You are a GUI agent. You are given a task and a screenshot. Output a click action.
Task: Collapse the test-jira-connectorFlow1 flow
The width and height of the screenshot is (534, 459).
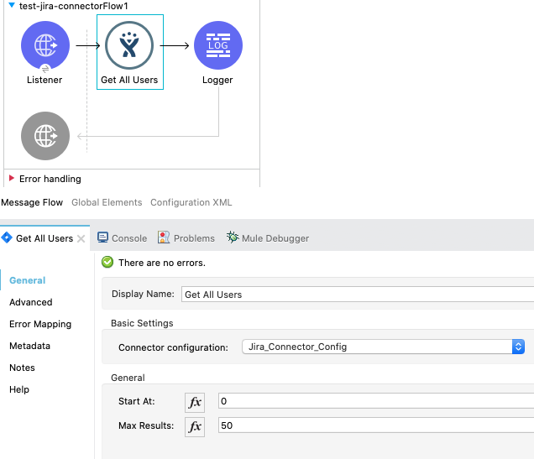(x=11, y=6)
